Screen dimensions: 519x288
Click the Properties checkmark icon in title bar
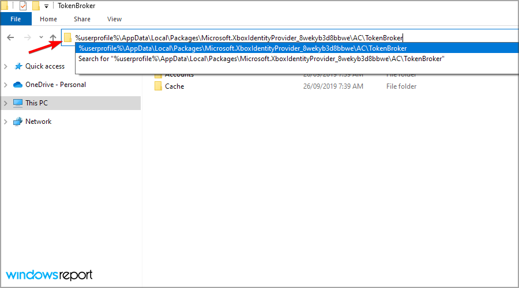[23, 6]
